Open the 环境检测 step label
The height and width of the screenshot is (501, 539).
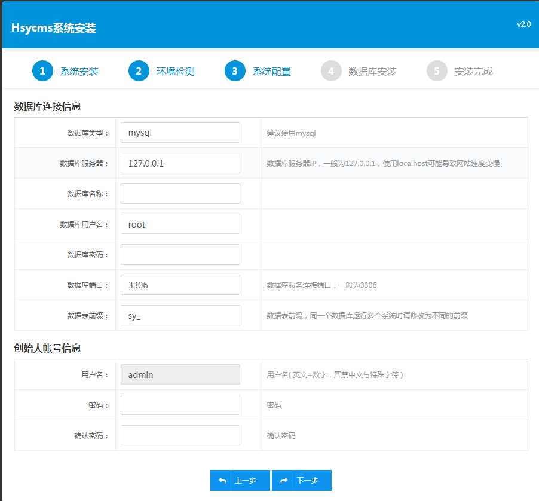pos(176,71)
